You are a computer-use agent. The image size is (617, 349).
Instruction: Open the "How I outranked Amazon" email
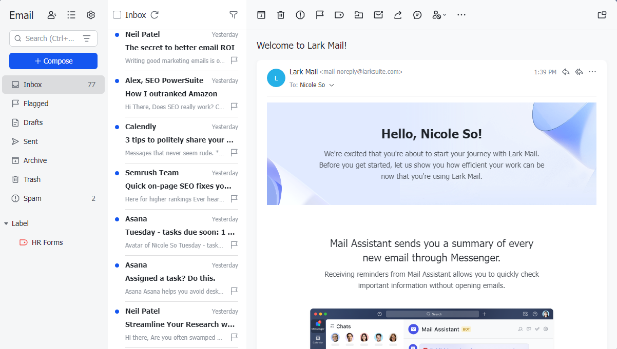click(177, 94)
